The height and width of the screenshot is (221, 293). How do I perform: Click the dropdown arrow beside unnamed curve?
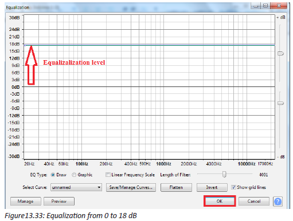(99, 187)
